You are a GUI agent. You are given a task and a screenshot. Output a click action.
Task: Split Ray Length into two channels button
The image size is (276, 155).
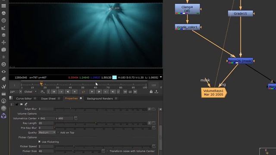[149, 123]
